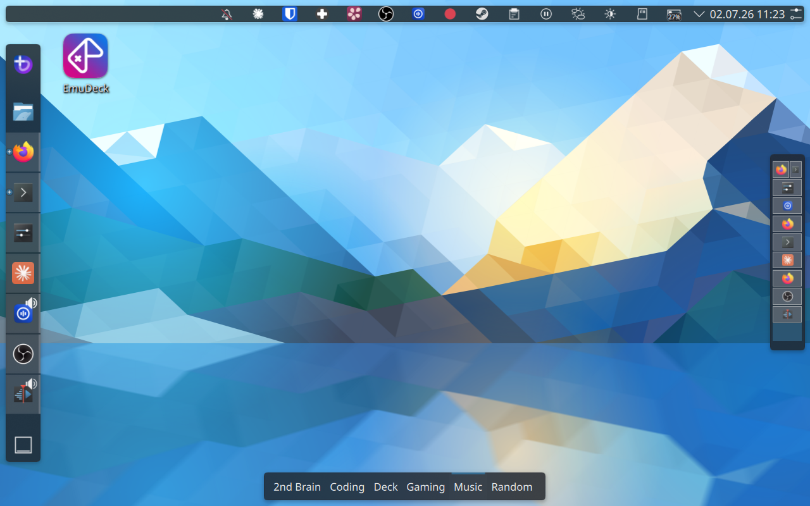Switch to pager desktop with sliders app

787,188
